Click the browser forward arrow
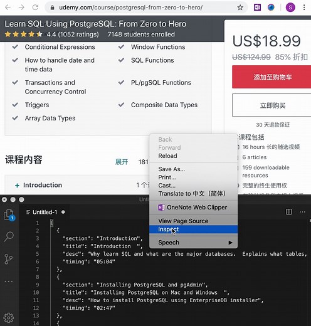The width and height of the screenshot is (311, 326). tap(21, 8)
